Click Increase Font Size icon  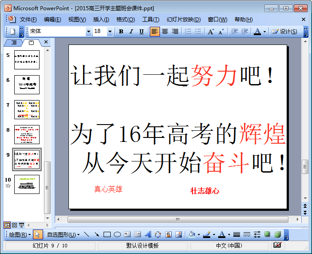coord(211,32)
